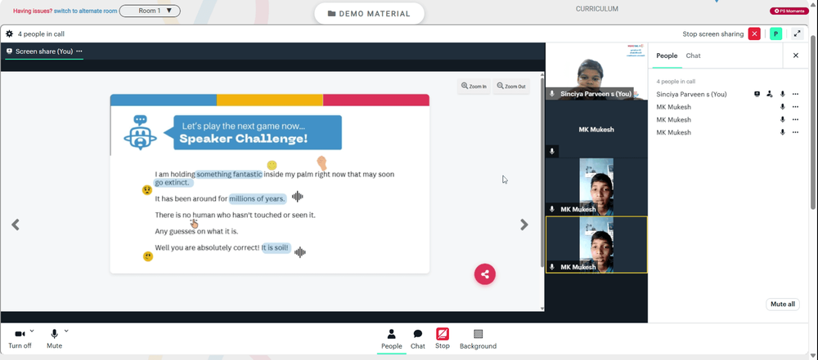The height and width of the screenshot is (360, 818).
Task: Open Chat from the bottom toolbar
Action: [x=418, y=339]
